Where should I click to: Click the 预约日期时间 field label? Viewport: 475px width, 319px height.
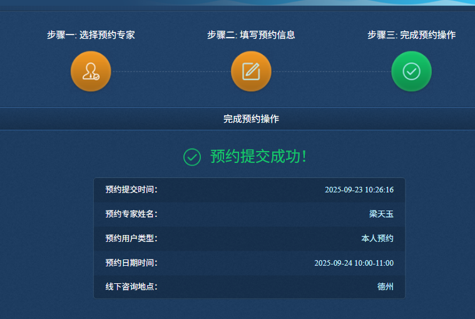pyautogui.click(x=131, y=263)
